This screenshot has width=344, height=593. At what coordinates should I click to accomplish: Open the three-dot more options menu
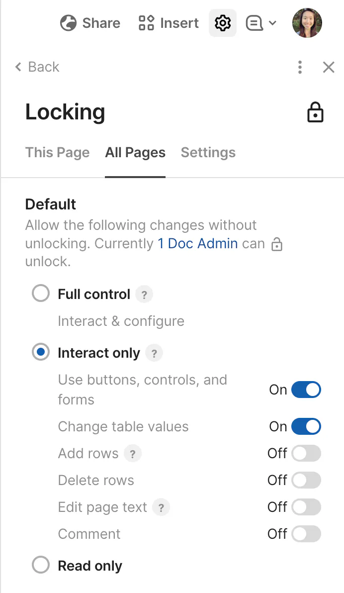click(300, 67)
